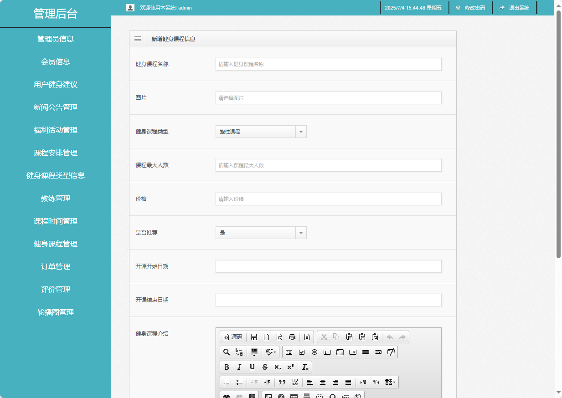
Task: Click 退出系统 to log out
Action: [515, 8]
